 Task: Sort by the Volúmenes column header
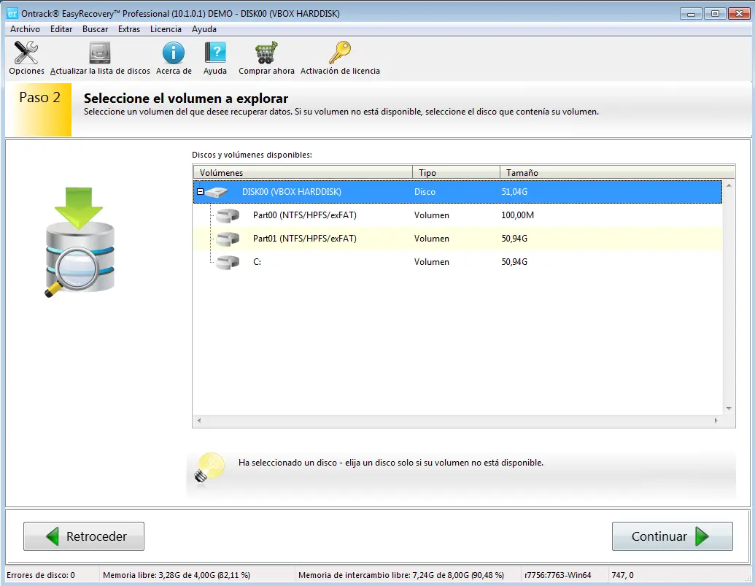click(x=303, y=172)
